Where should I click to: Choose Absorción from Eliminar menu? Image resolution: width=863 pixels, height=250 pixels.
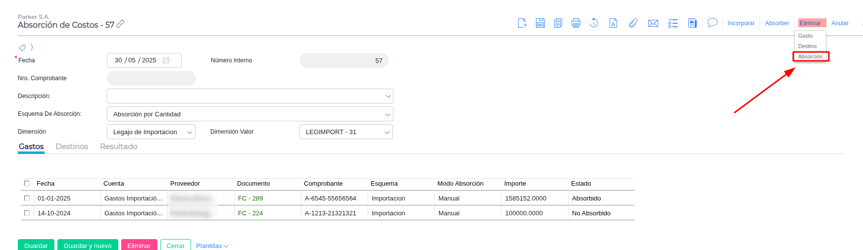coord(811,56)
